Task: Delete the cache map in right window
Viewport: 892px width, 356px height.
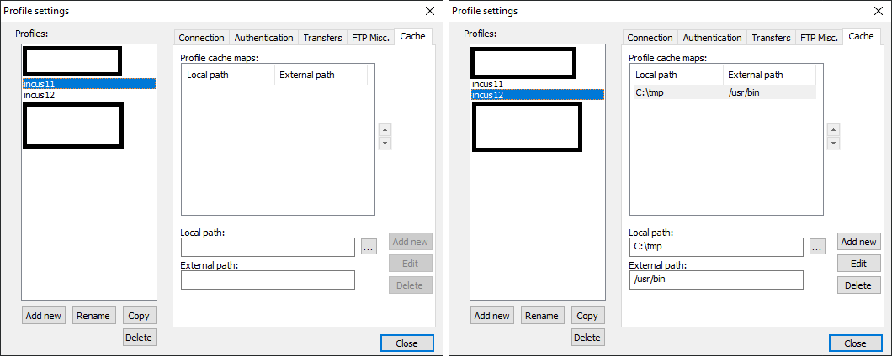Action: point(858,285)
